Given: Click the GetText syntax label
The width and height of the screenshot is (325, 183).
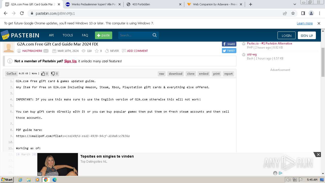Looking at the screenshot, I should [x=11, y=74].
